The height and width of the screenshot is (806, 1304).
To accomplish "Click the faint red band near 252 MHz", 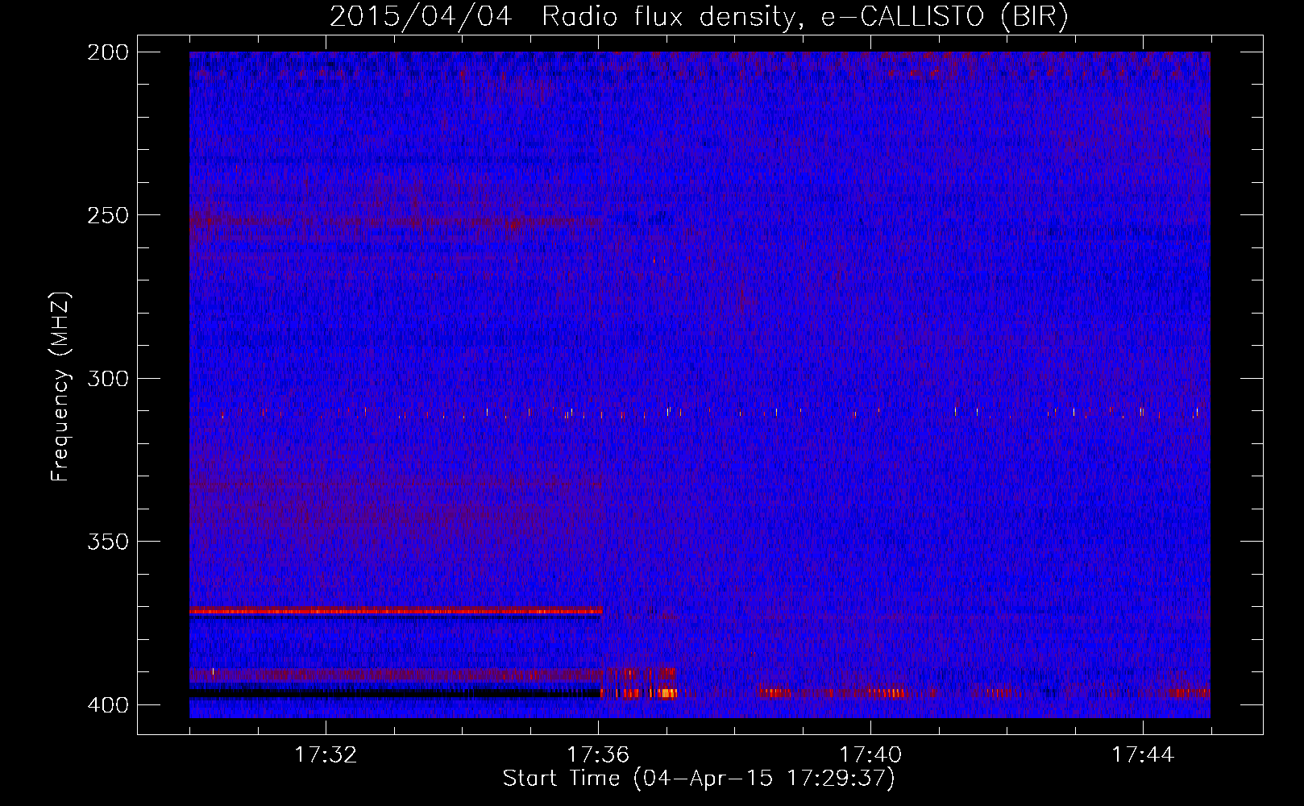I will [x=396, y=220].
